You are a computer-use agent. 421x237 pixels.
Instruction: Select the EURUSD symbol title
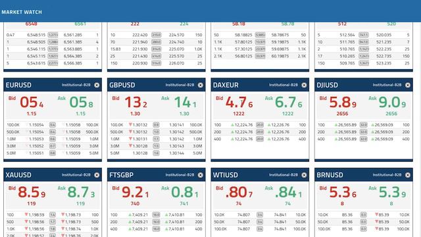point(18,85)
